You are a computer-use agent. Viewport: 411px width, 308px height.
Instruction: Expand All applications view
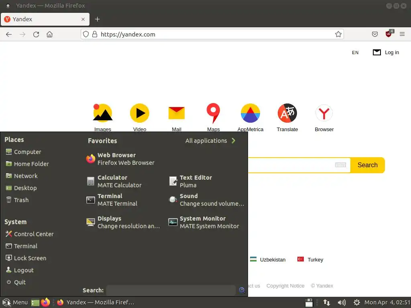[210, 141]
